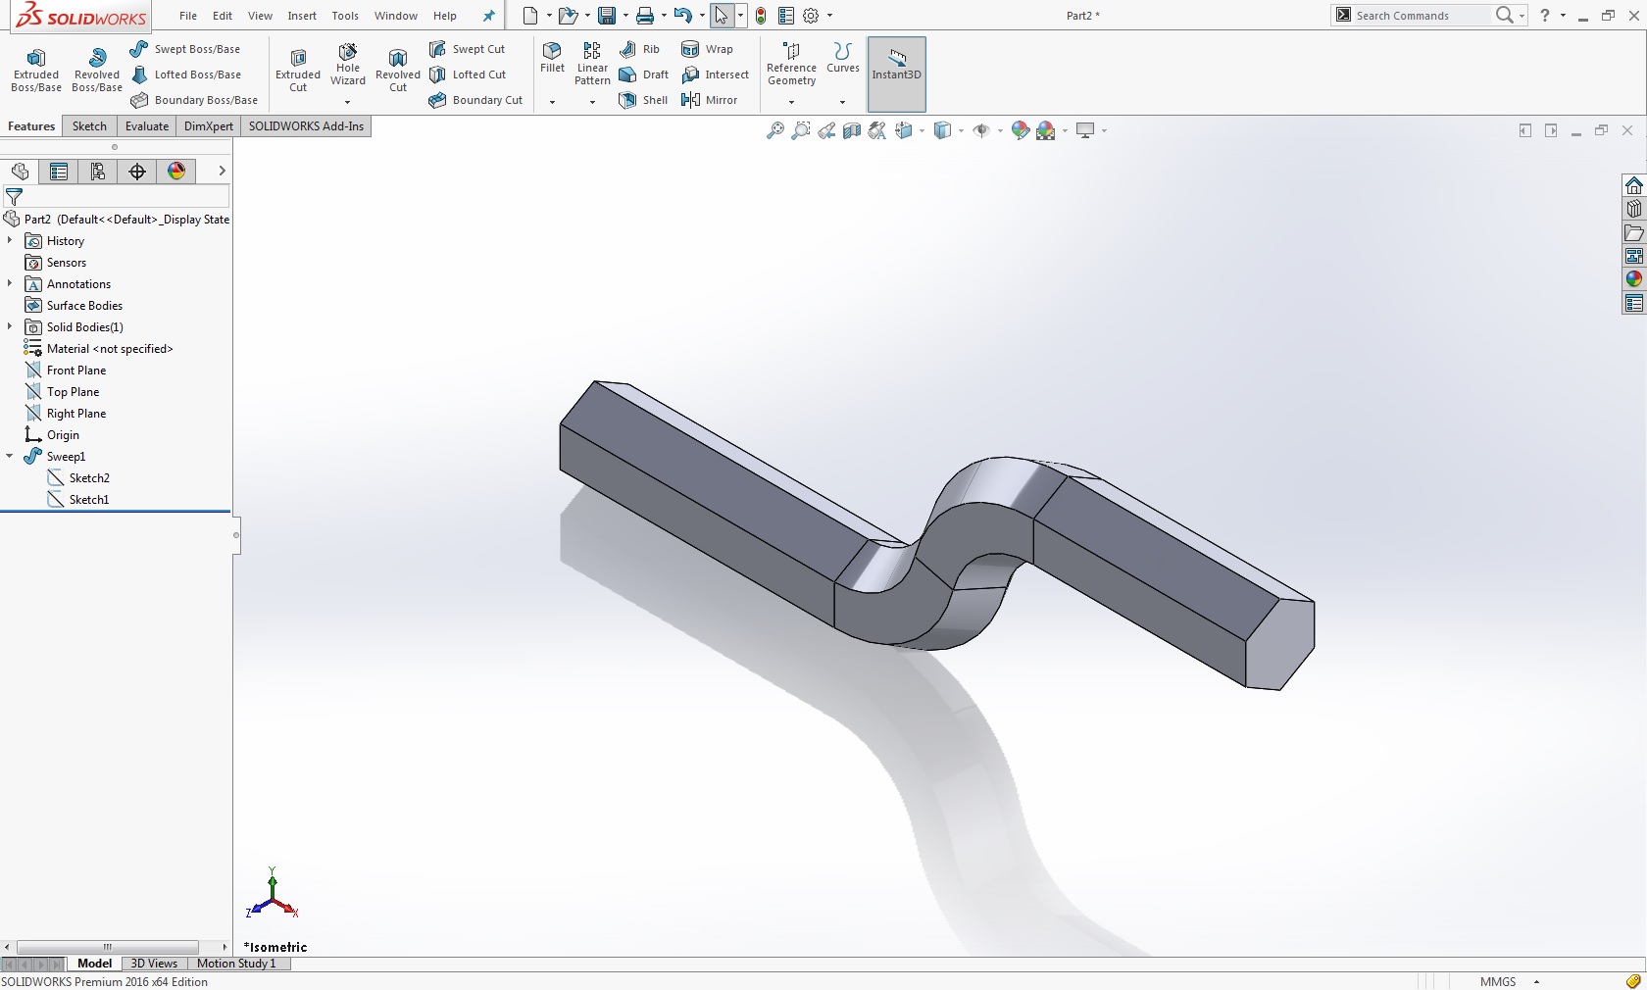Viewport: 1647px width, 990px height.
Task: Open the DisplayManager tab in the panel
Action: 176,172
